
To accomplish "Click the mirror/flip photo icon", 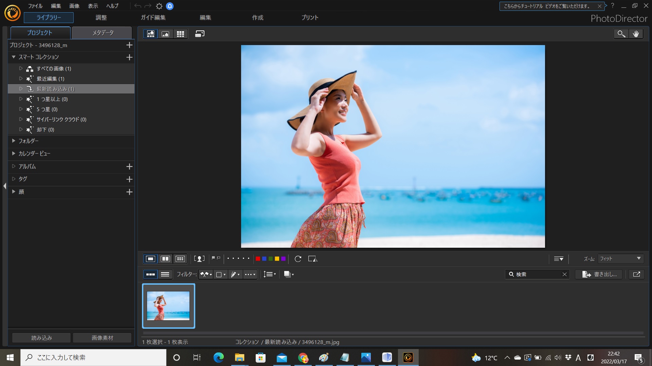I will coord(312,259).
